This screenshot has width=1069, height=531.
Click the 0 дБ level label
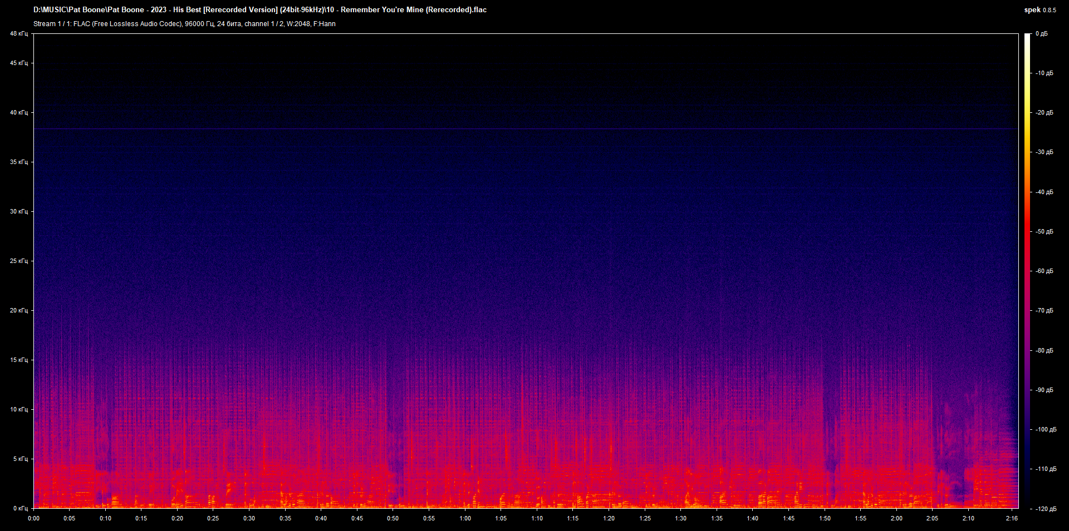[x=1042, y=34]
